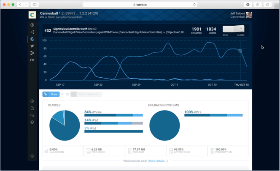Click the operating systems pie chart

[164, 125]
